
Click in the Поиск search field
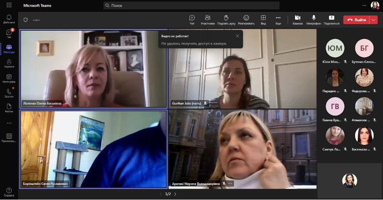191,5
